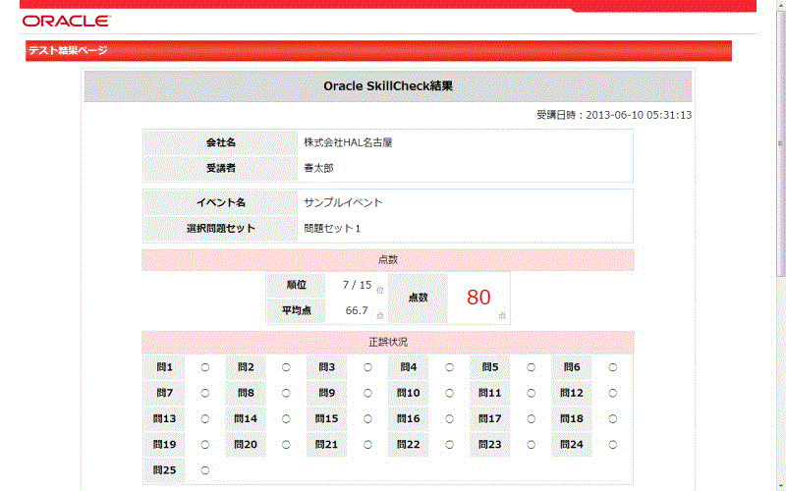Click the circle mark beside 問20

click(x=286, y=445)
